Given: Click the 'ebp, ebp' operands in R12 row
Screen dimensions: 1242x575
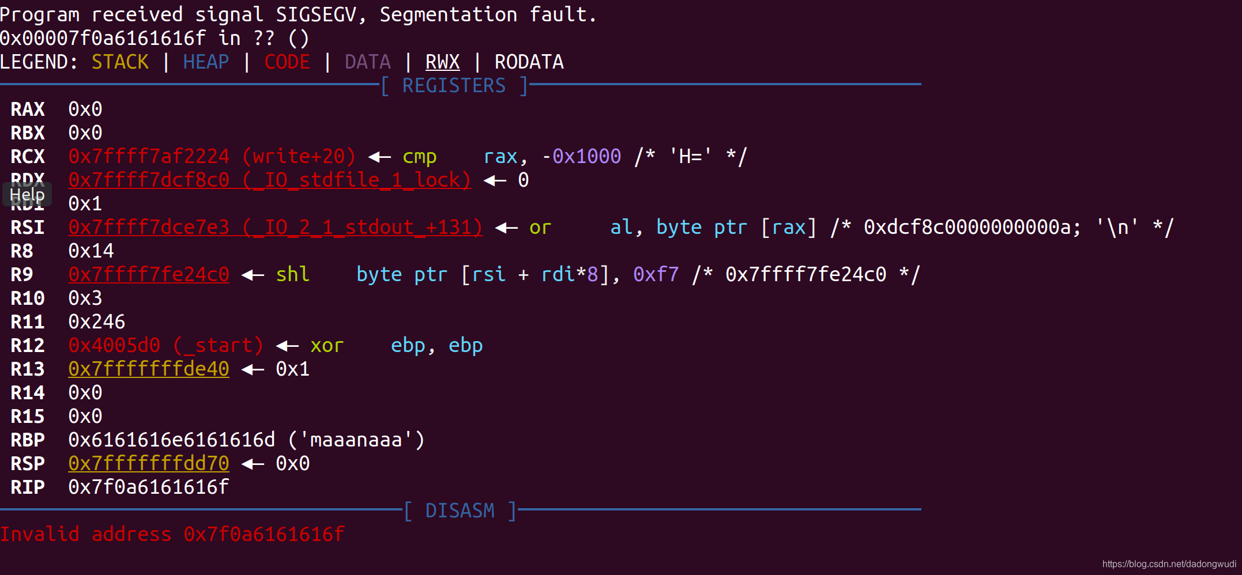Looking at the screenshot, I should tap(436, 346).
